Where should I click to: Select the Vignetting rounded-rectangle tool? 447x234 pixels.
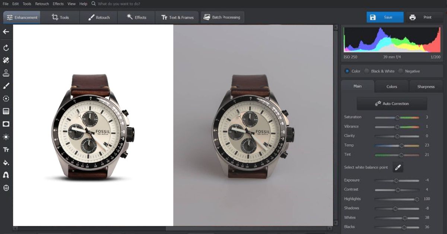pos(6,124)
